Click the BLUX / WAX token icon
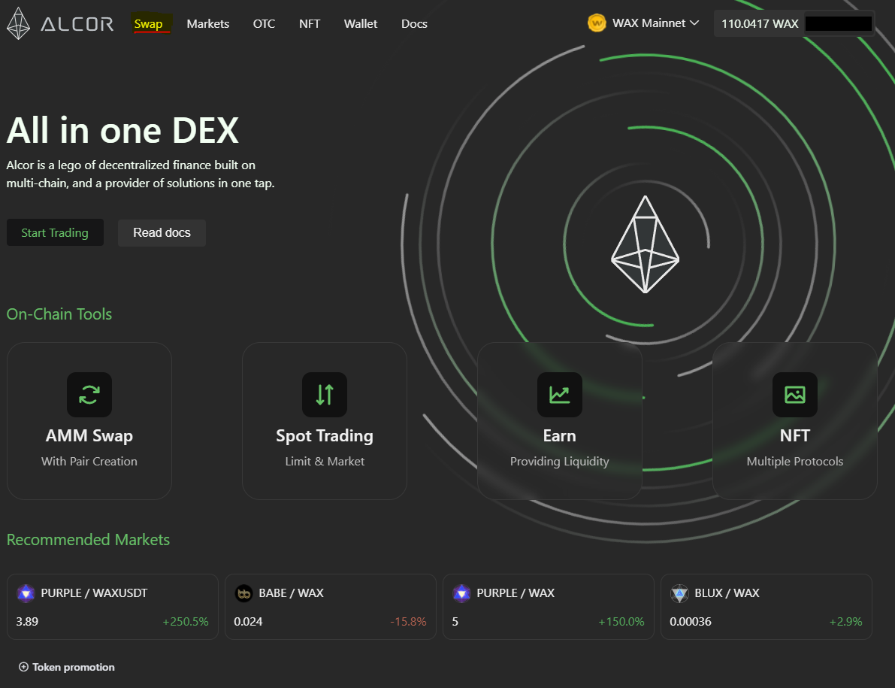This screenshot has height=688, width=895. click(679, 593)
